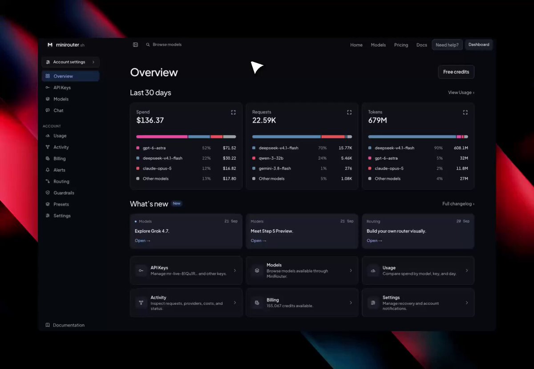Open the Explore Grok 4.7 link
This screenshot has width=534, height=369.
click(x=142, y=241)
